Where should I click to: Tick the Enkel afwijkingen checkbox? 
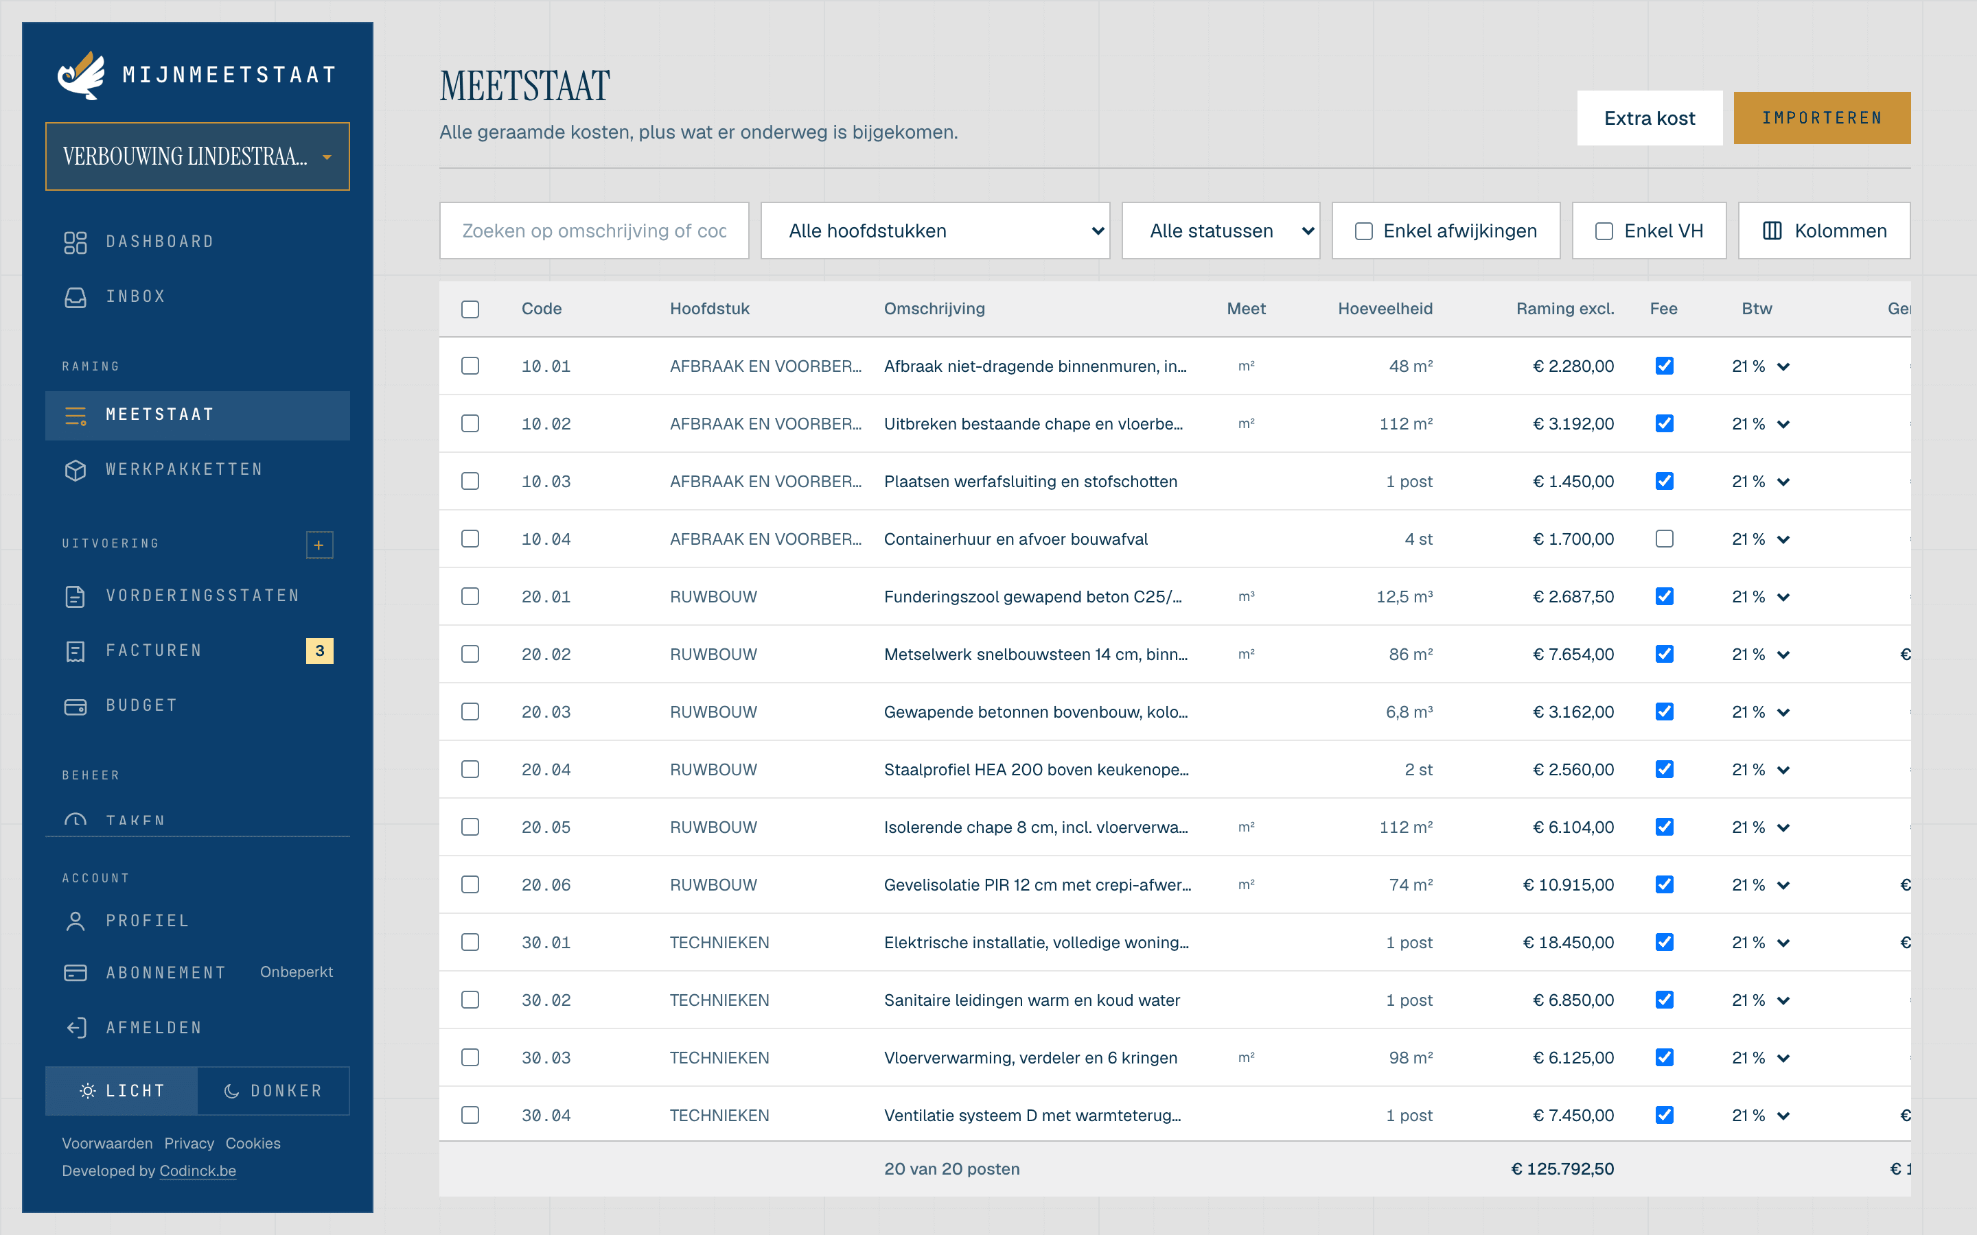coord(1363,231)
